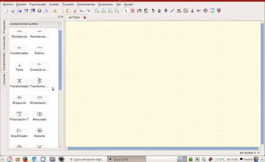The image size is (265, 162).
Task: Copy selection with the copy icon
Action: [61, 11]
